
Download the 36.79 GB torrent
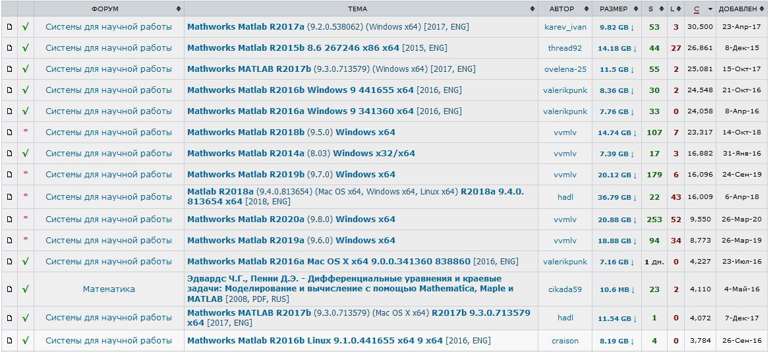tap(618, 197)
